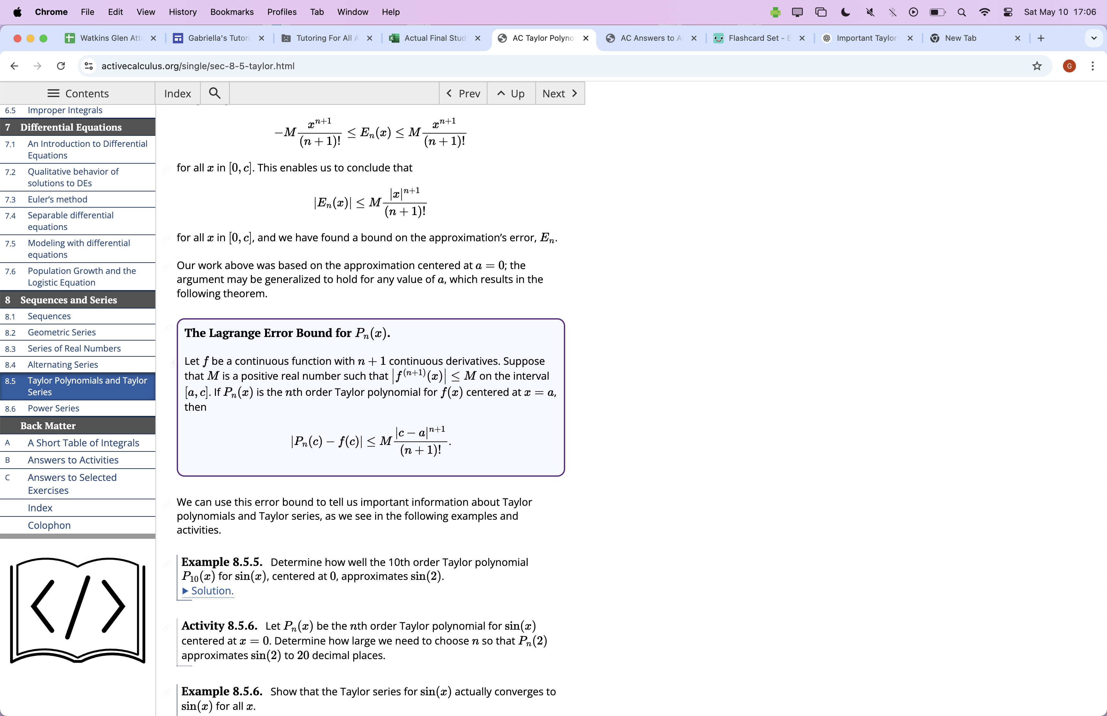Open Separable differential equations section
This screenshot has height=716, width=1107.
click(70, 221)
